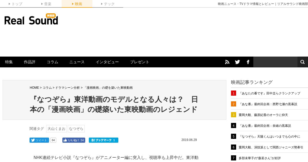
Task: Click the article headline 『なつぞら』東洋動画のモデル
Action: [x=114, y=104]
